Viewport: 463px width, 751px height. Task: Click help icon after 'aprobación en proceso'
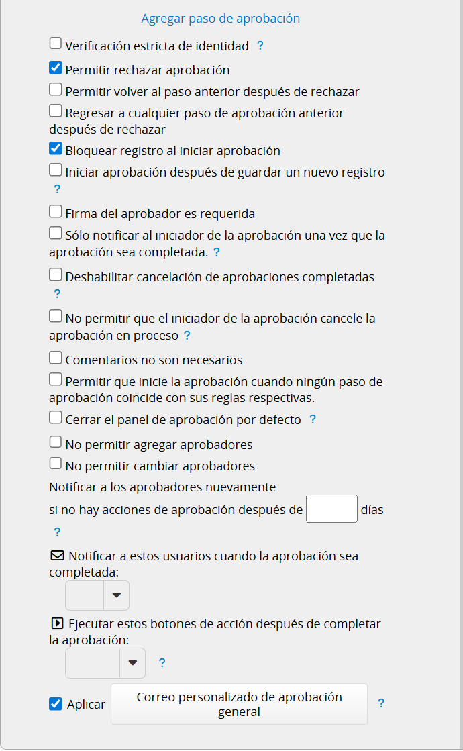tap(187, 335)
